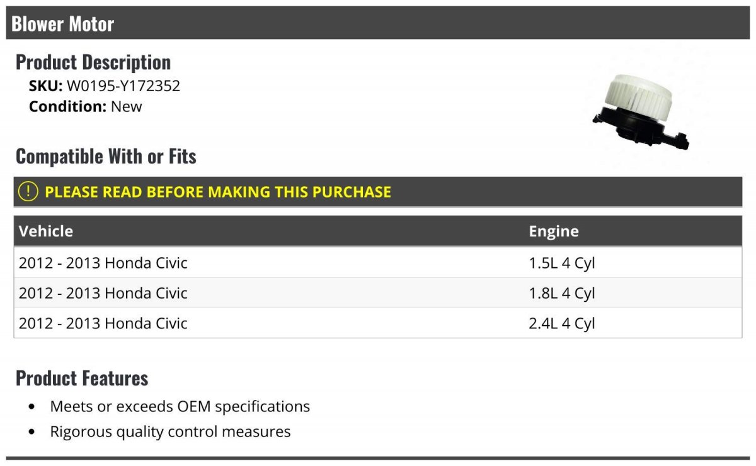Click the Product Features heading
The image size is (756, 466).
(x=82, y=378)
